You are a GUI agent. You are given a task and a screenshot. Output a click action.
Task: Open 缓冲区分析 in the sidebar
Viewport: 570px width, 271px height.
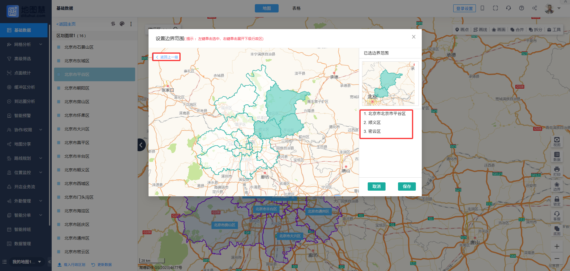[x=24, y=87]
